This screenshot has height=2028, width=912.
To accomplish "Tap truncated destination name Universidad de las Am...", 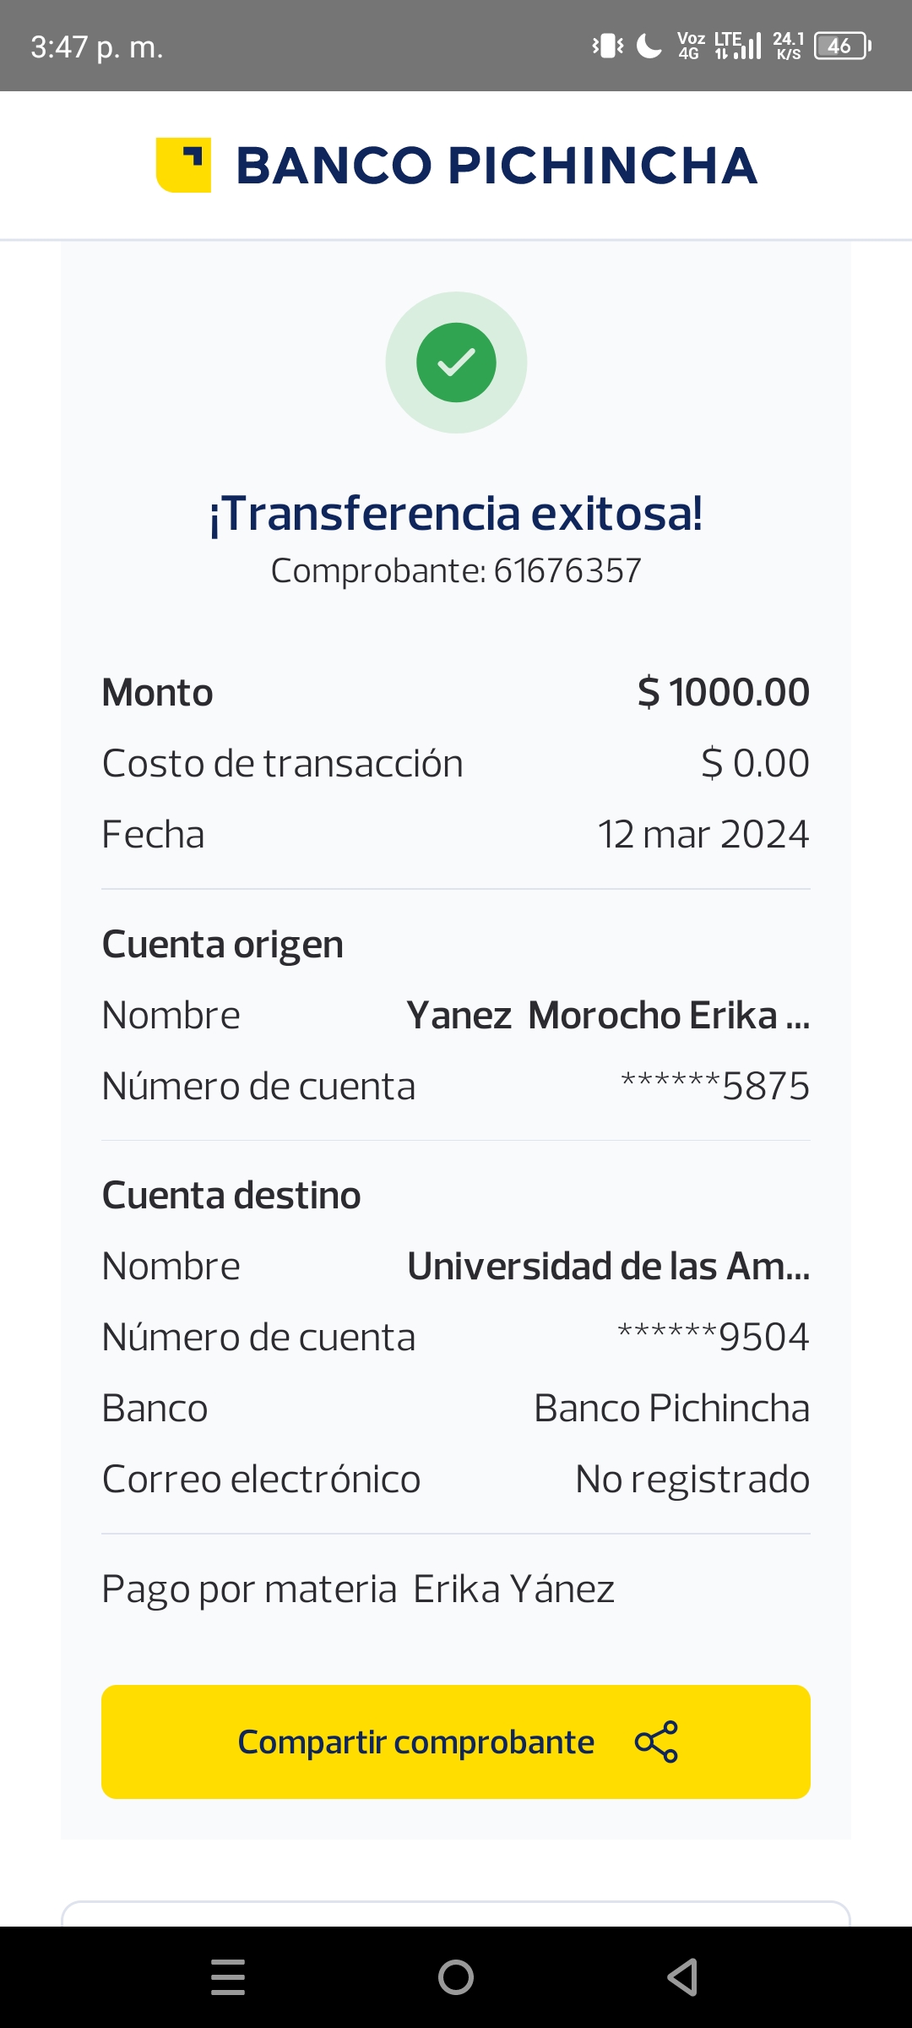I will point(608,1267).
